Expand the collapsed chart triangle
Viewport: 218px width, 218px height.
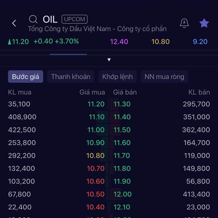[109, 60]
